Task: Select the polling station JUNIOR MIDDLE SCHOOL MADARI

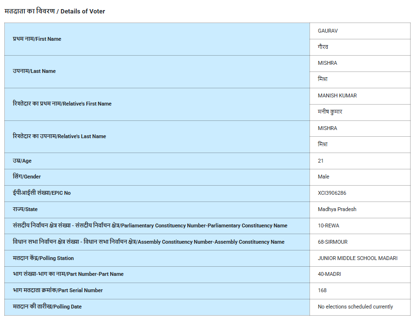Action: [357, 258]
